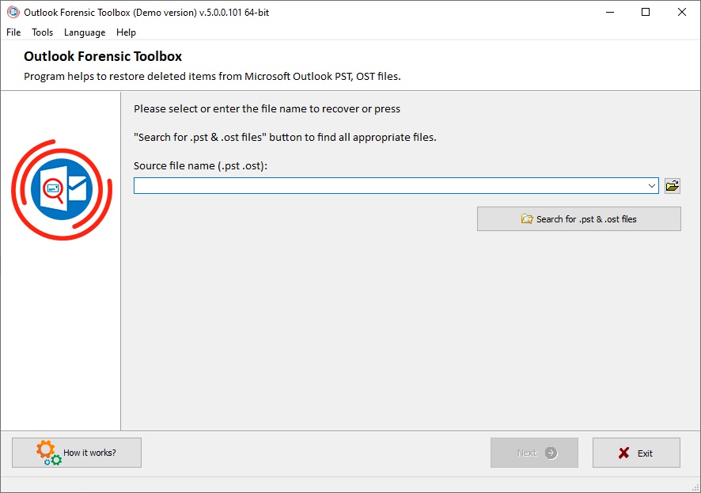Maximize the application window
This screenshot has height=493, width=701.
click(x=646, y=12)
